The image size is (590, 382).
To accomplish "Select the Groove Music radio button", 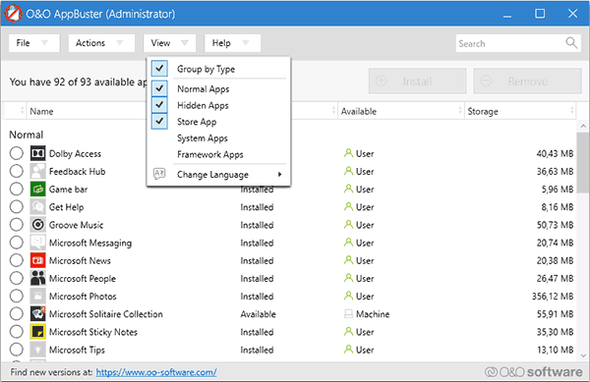I will click(x=16, y=225).
